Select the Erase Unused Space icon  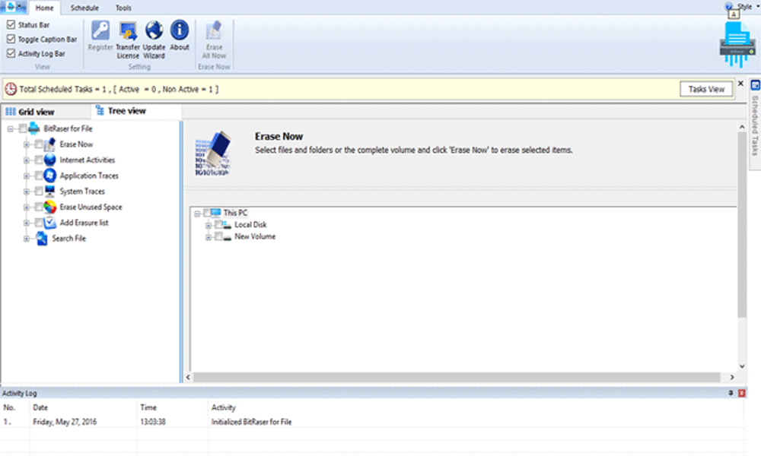click(50, 207)
